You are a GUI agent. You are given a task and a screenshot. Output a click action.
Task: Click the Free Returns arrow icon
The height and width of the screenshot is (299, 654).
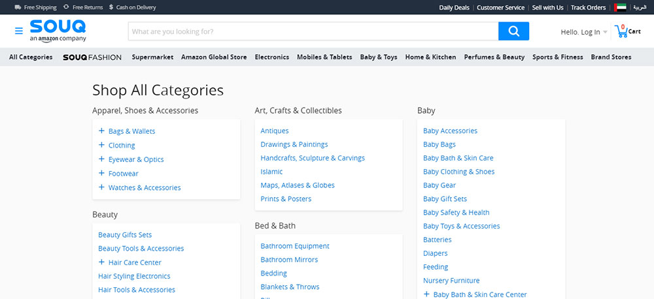pos(66,7)
